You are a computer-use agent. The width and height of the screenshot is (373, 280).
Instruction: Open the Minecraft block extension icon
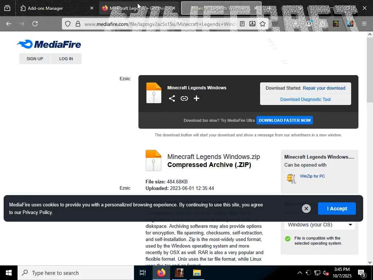click(336, 24)
